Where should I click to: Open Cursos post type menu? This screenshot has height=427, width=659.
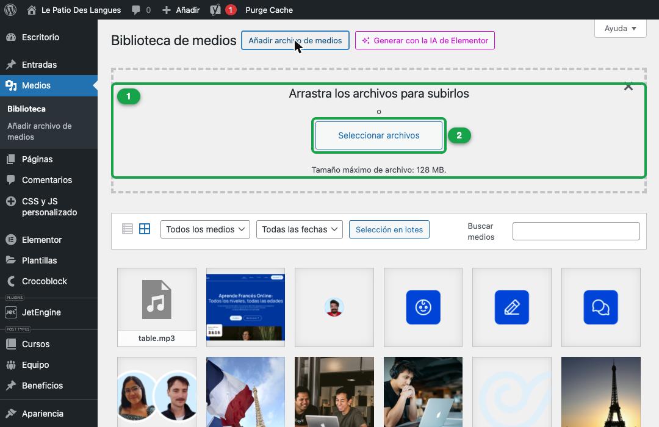(49, 344)
